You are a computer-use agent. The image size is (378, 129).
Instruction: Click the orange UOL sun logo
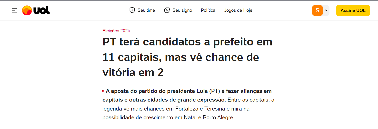(27, 10)
